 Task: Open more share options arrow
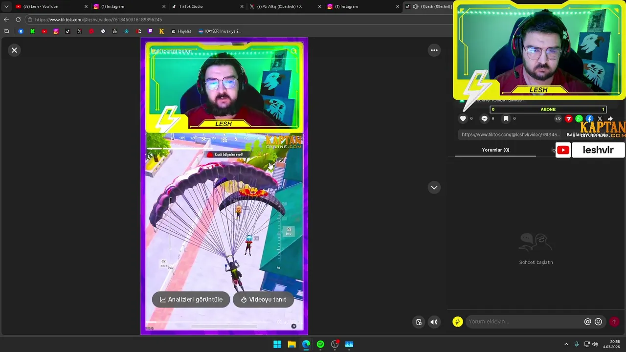[x=610, y=118]
